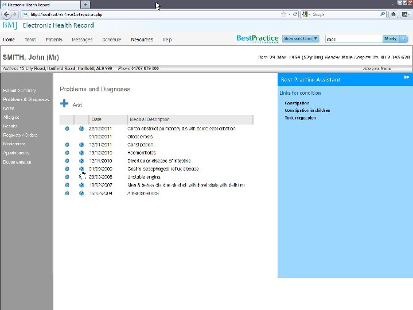Reload the page with the refresh icon

pyautogui.click(x=295, y=14)
